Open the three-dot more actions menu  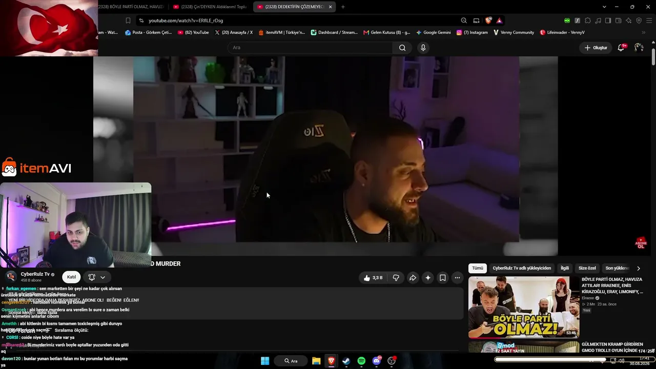click(x=458, y=278)
